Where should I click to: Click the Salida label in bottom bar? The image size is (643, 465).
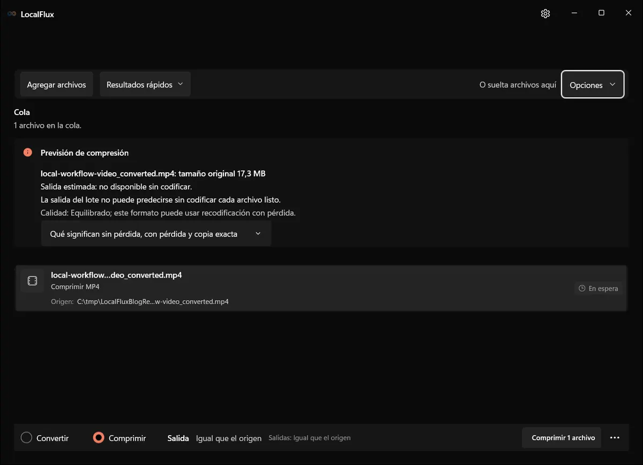(178, 438)
